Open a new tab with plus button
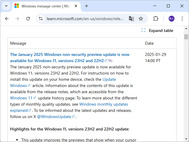189x142 pixels. [x=87, y=6]
